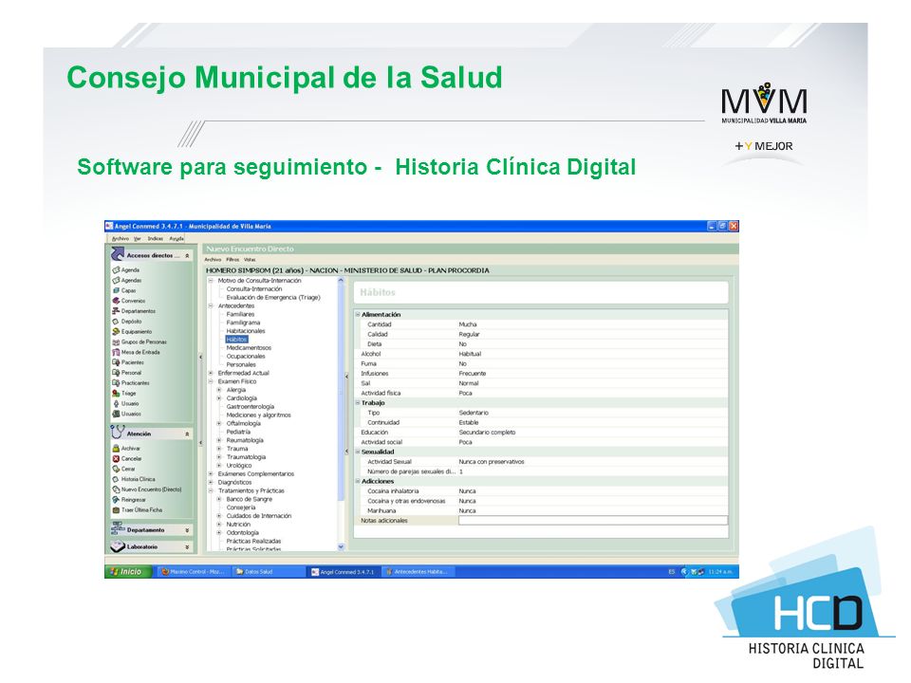Collapse the Alimentación property group
This screenshot has width=911, height=683.
point(358,314)
